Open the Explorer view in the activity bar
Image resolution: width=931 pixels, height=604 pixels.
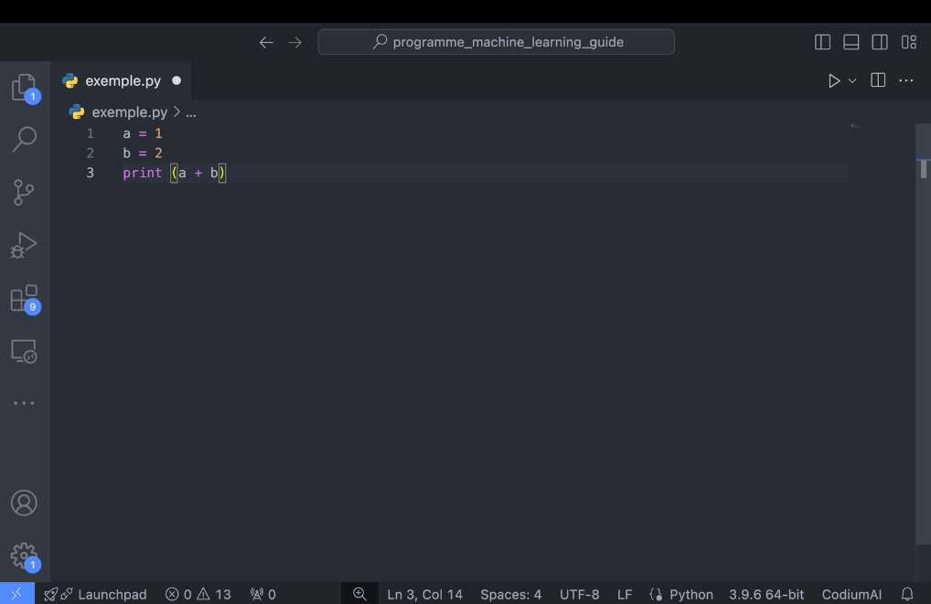(x=25, y=87)
